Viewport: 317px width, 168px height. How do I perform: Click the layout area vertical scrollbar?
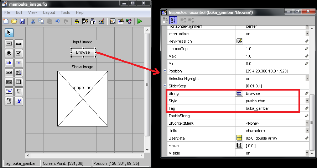coord(147,85)
